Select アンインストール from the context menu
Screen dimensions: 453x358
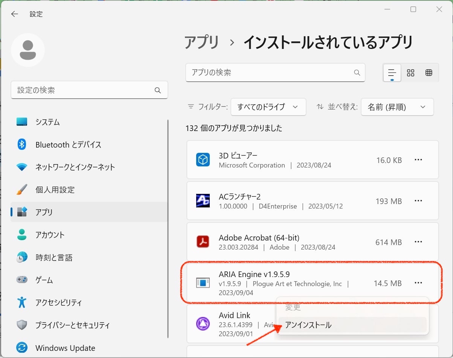point(352,324)
